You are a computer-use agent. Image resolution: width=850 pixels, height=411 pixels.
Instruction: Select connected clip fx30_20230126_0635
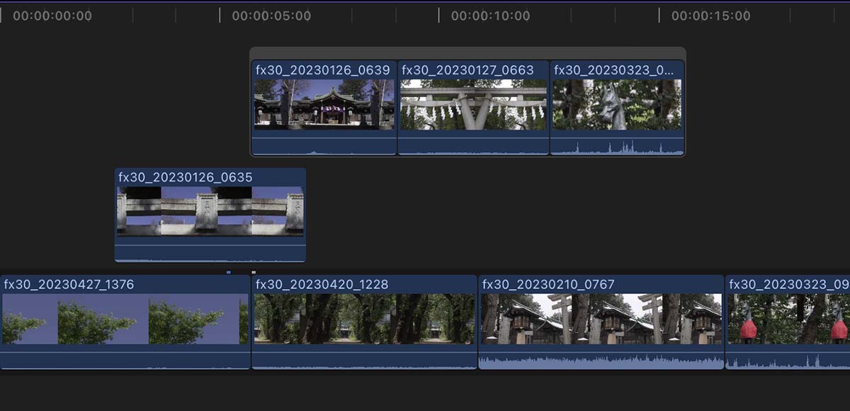210,215
